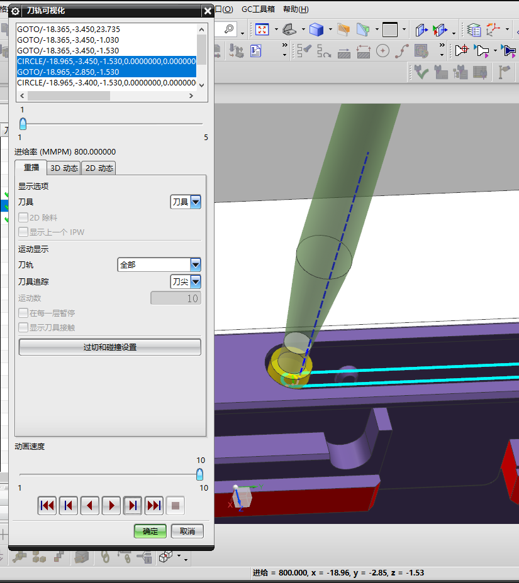Step forward one motion
The width and height of the screenshot is (519, 583).
133,506
